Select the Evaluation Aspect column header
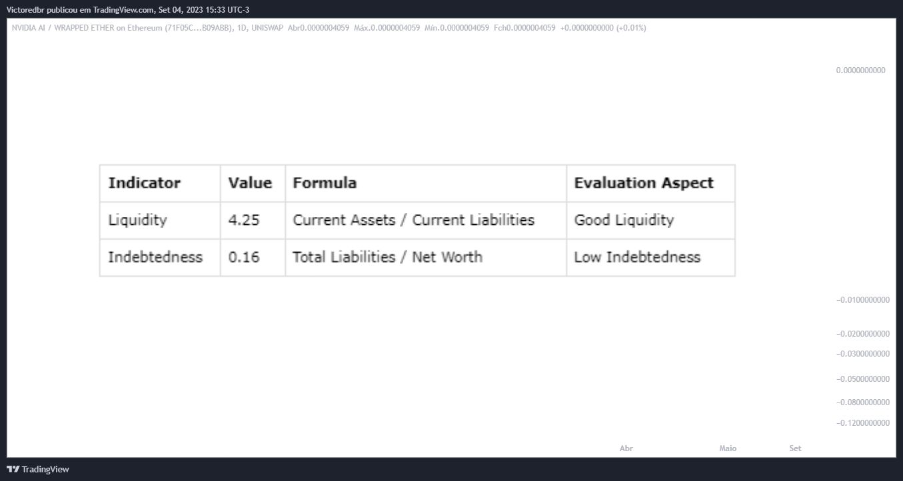The height and width of the screenshot is (481, 903). [x=644, y=183]
